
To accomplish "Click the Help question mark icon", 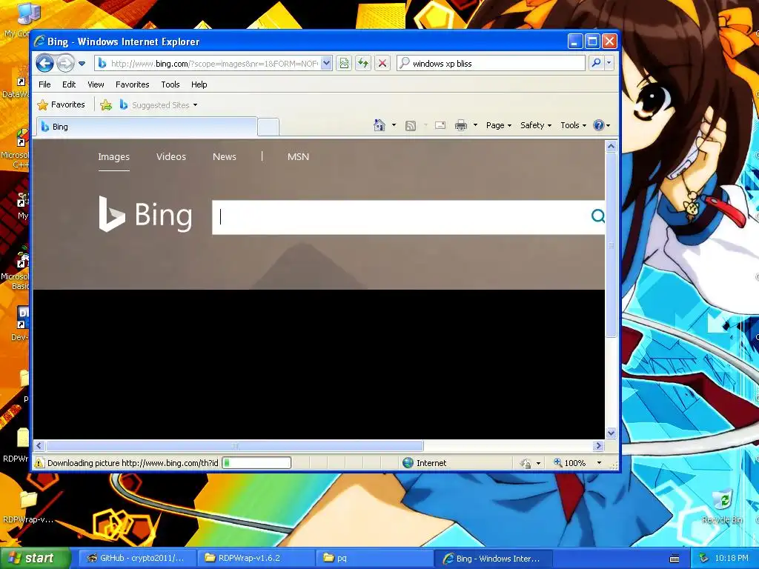I will pos(599,125).
